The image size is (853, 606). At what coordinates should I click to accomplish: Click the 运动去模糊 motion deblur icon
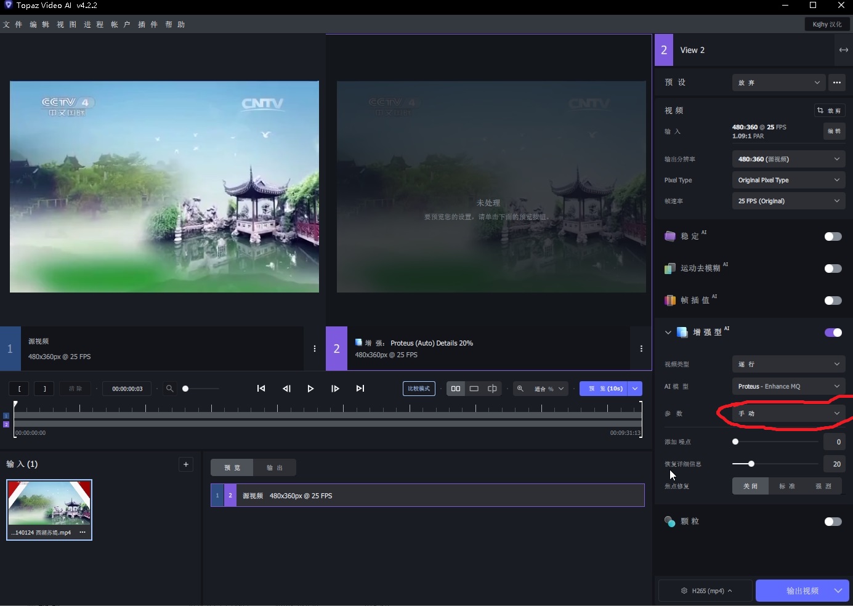[x=670, y=269]
